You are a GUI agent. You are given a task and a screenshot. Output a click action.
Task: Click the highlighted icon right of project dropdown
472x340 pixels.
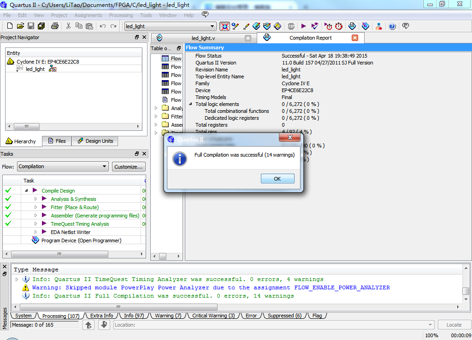tap(224, 26)
